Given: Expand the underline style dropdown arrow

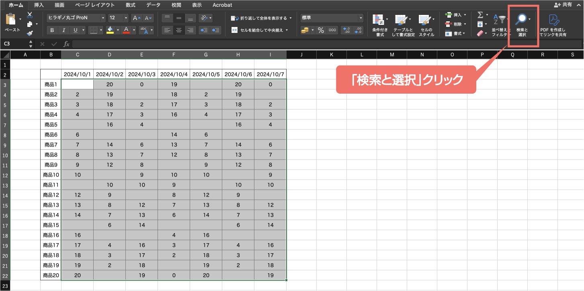Looking at the screenshot, I should click(x=84, y=30).
